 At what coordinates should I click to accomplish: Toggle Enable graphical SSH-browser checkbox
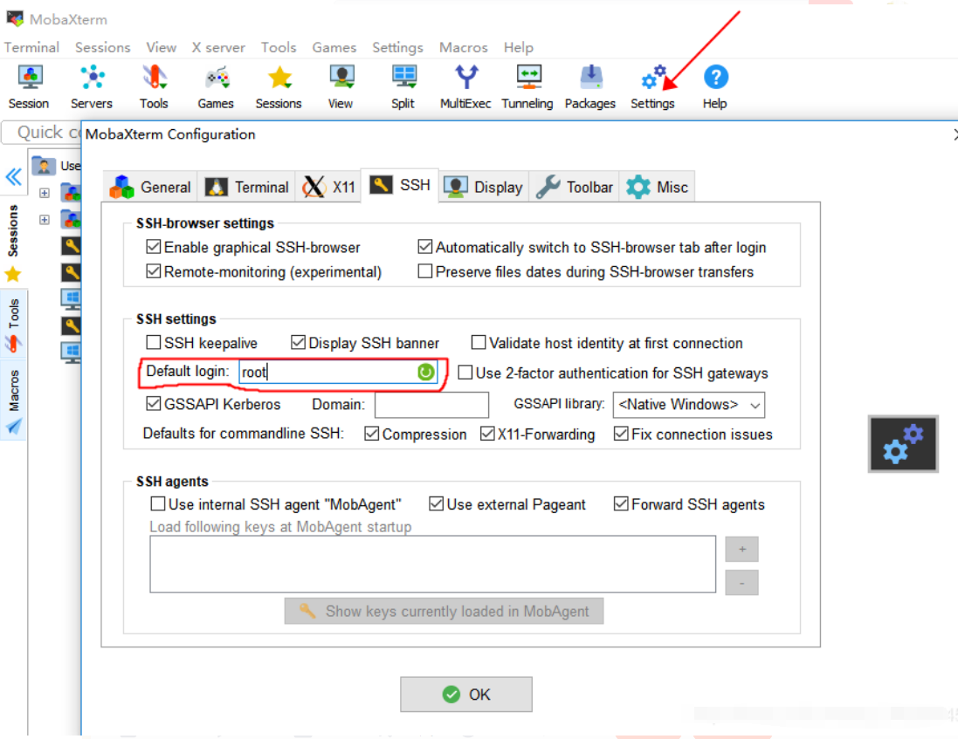[x=154, y=247]
